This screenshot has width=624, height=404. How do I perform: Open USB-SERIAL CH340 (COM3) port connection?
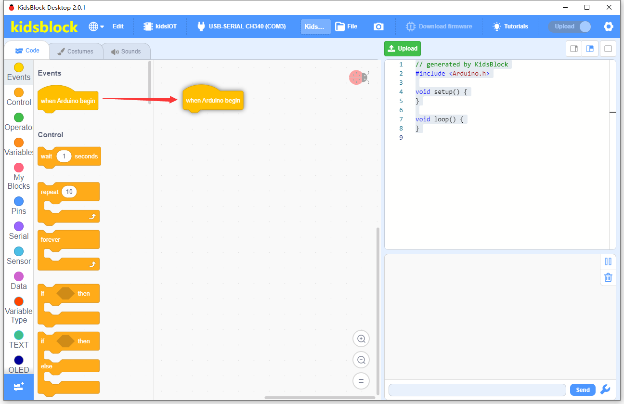pos(241,26)
